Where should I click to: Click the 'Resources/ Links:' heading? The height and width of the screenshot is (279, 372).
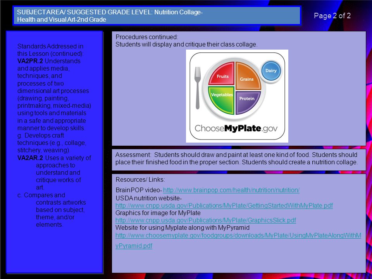(x=140, y=179)
